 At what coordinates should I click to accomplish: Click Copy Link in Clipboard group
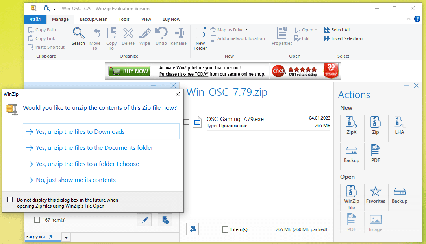[42, 38]
